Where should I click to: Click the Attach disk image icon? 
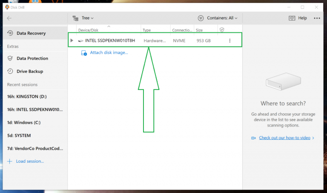pos(84,53)
